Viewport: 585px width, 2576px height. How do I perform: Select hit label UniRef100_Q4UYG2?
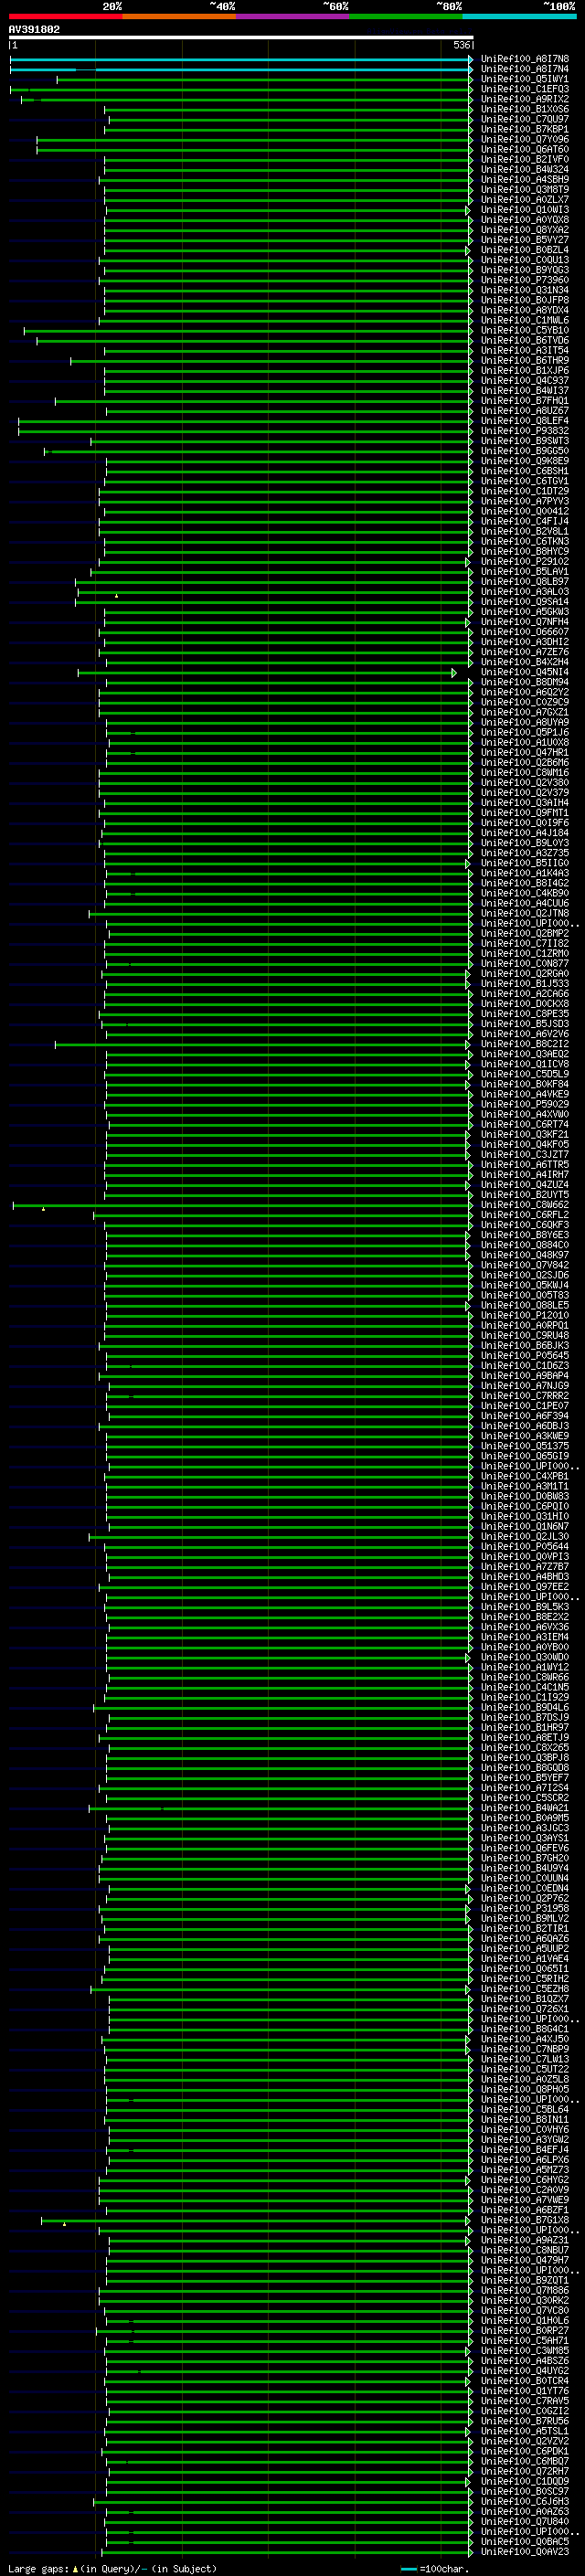click(525, 2370)
